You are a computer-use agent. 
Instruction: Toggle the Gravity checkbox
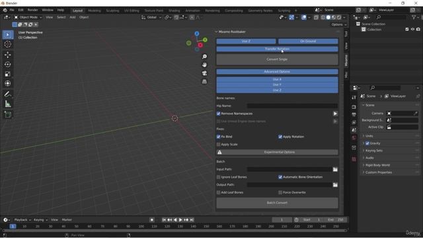pos(367,143)
